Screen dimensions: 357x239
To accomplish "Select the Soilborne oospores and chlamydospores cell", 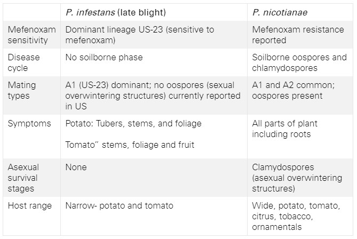I will click(x=299, y=62).
